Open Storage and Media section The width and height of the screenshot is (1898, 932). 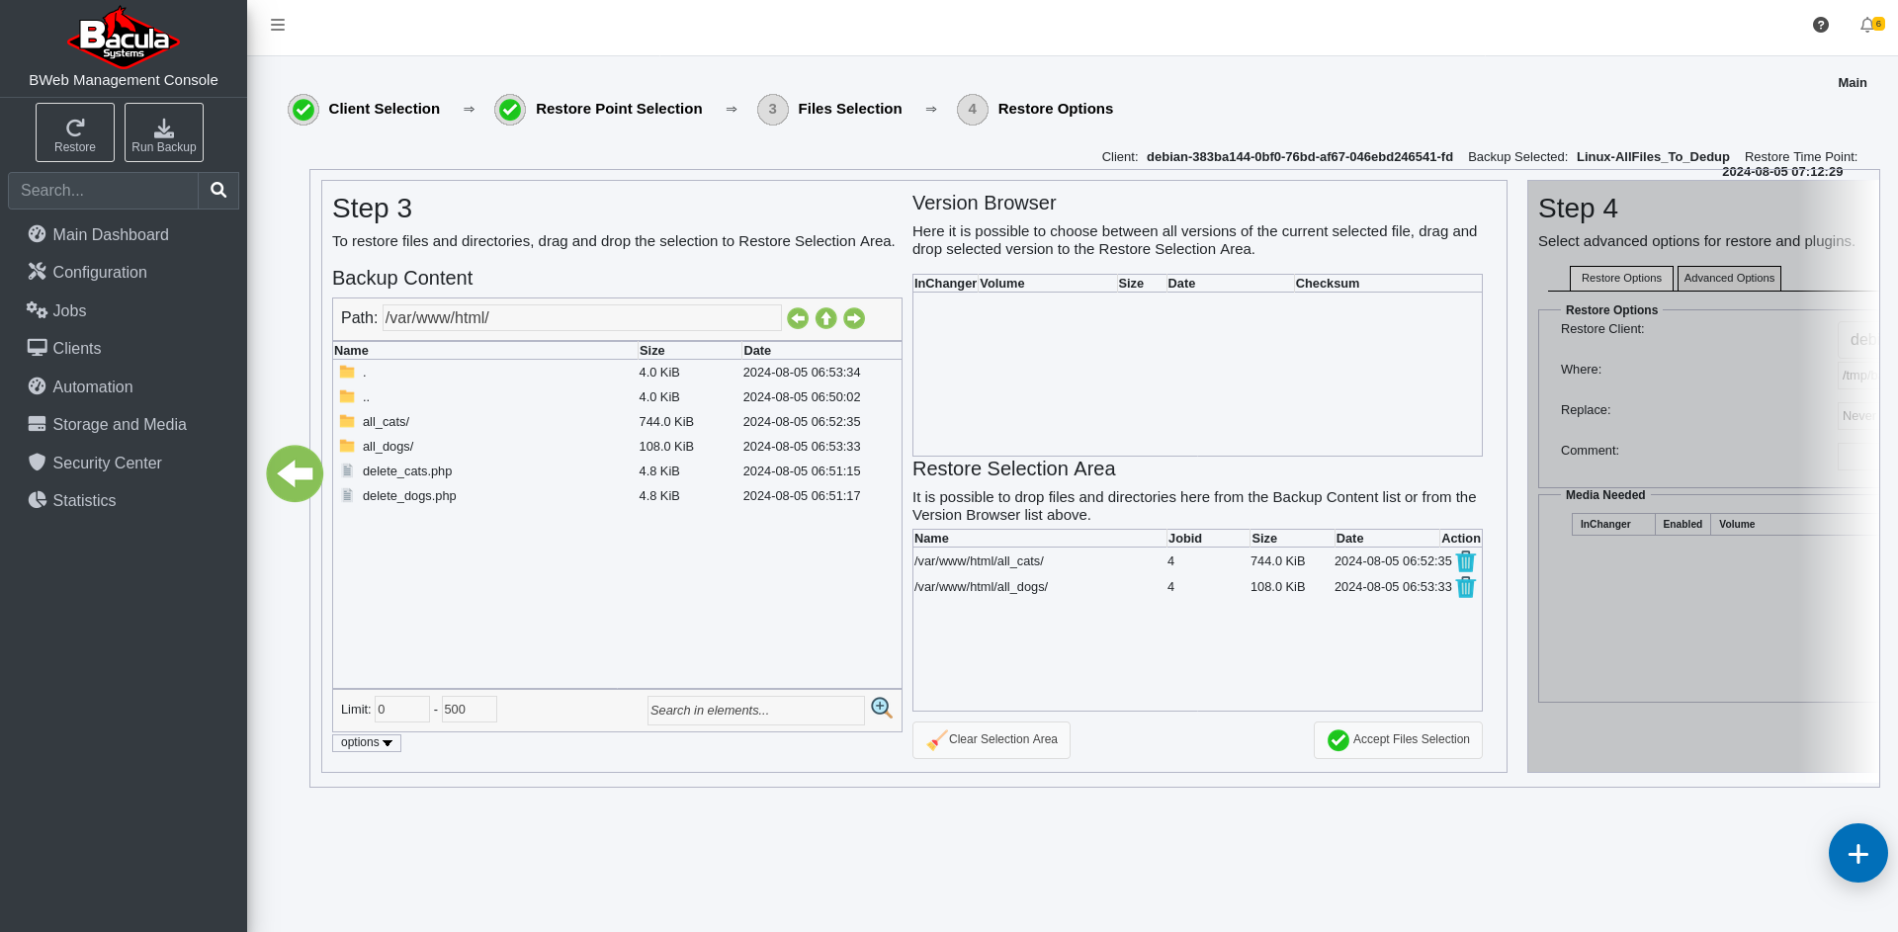coord(120,424)
